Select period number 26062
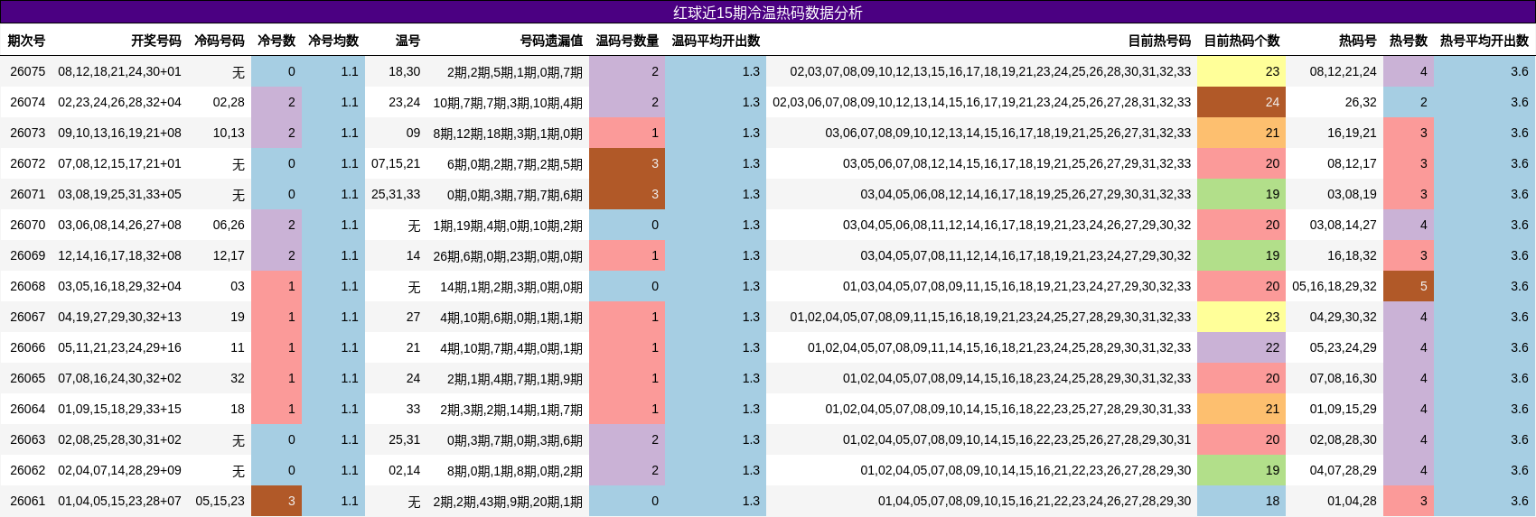This screenshot has width=1536, height=517. point(27,470)
